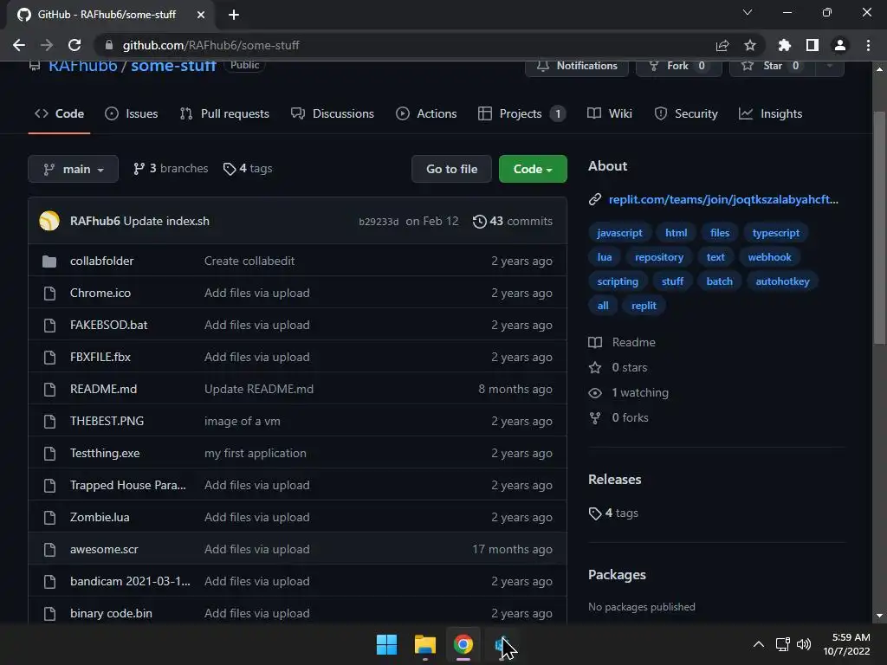Open the binary code.bin file

click(111, 614)
